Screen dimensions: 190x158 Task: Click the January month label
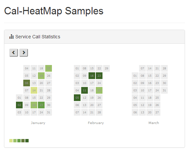(x=38, y=123)
